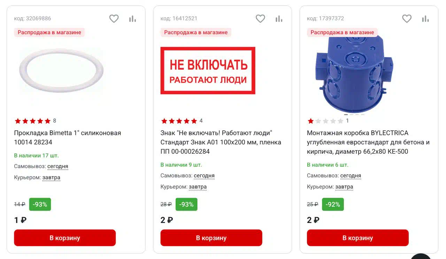This screenshot has width=446, height=259.
Task: Add 'Не включать' sign to cart
Action: click(x=211, y=238)
